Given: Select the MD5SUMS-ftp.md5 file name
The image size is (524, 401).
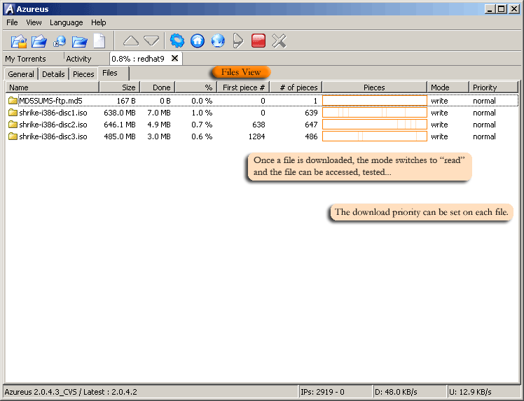Looking at the screenshot, I should click(50, 101).
